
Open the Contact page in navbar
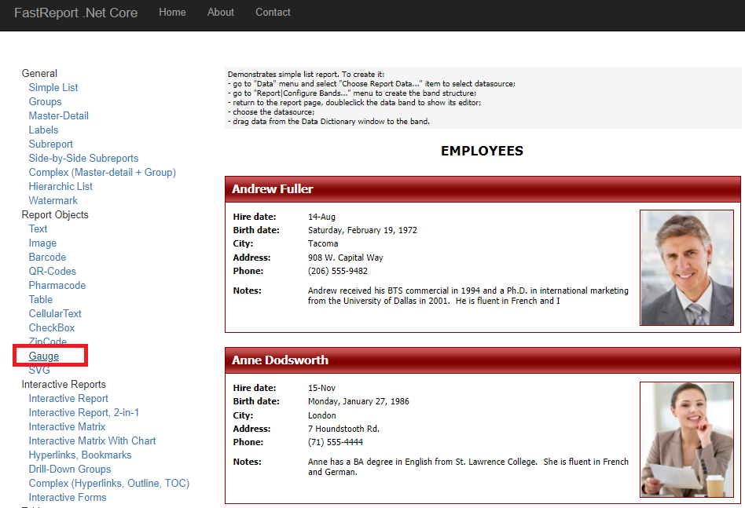coord(273,13)
